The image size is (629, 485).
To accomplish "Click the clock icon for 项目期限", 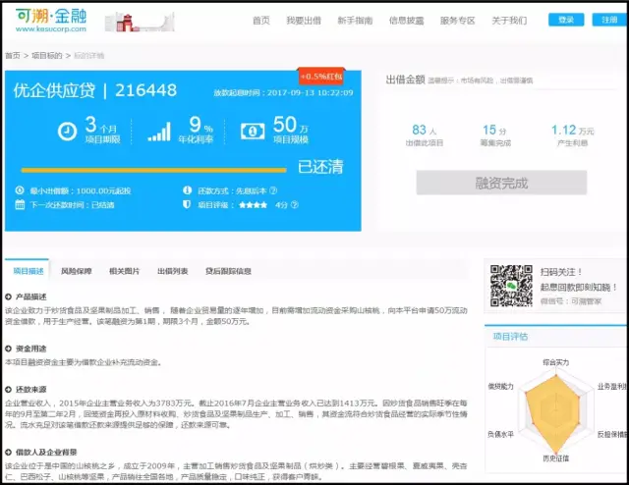I will (67, 132).
